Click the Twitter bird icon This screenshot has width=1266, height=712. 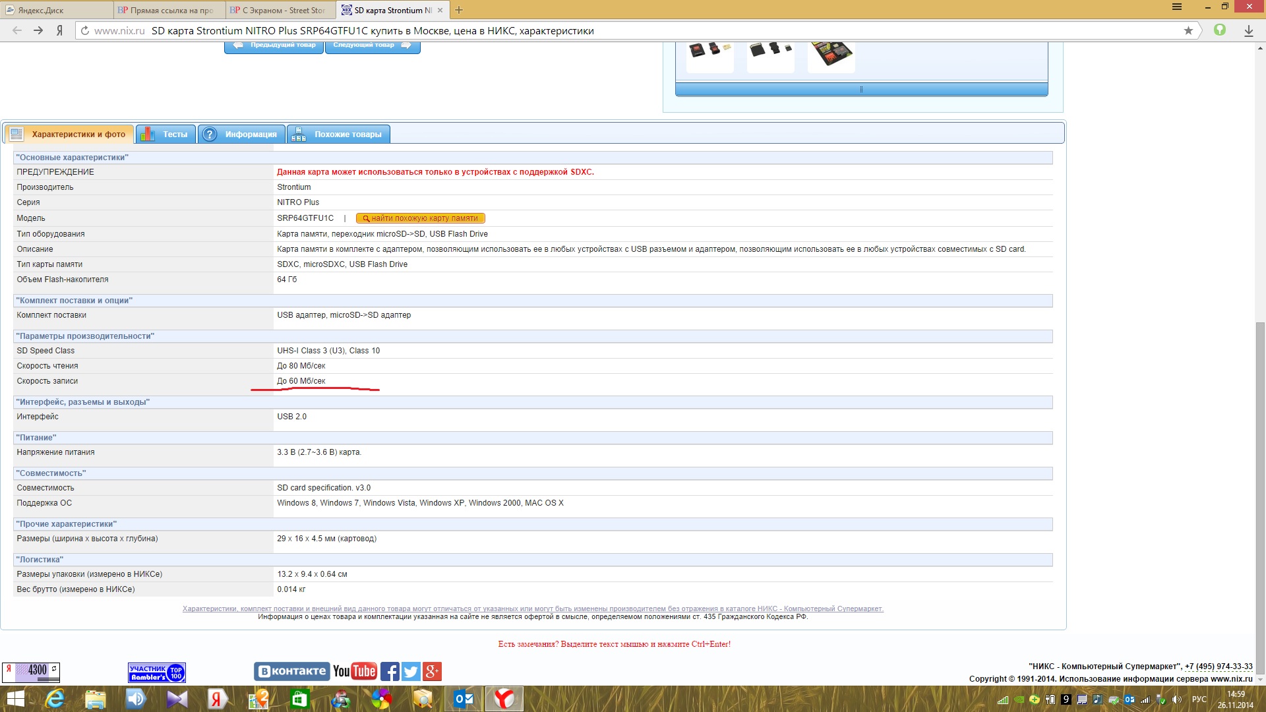coord(411,671)
